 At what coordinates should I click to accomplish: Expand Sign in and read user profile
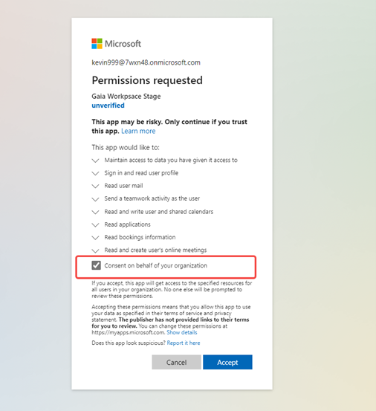click(x=95, y=173)
